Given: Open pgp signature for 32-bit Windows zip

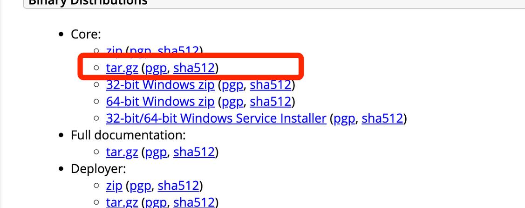Looking at the screenshot, I should (232, 85).
